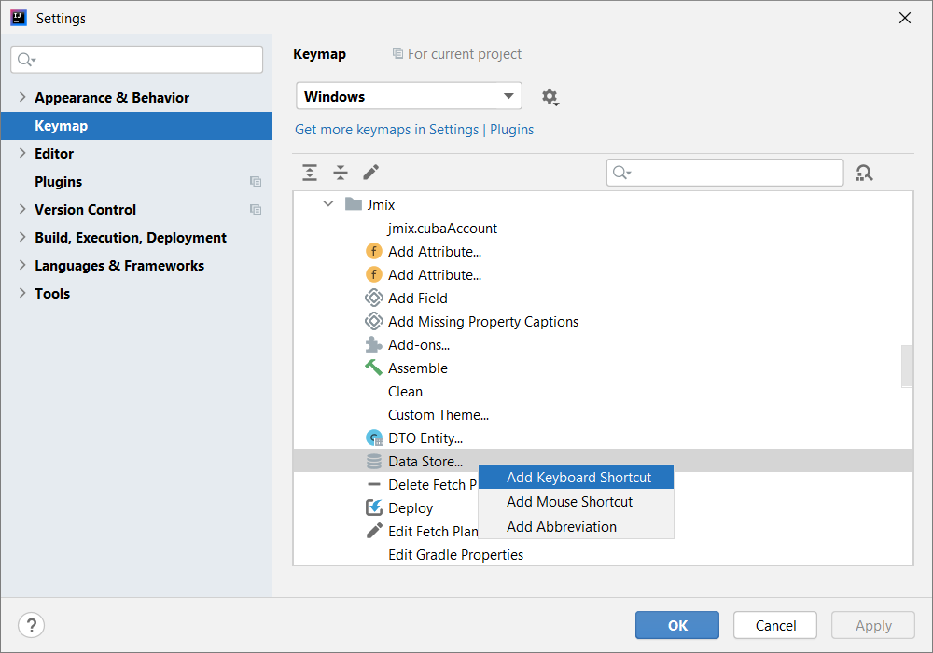Expand the Editor settings section
This screenshot has width=933, height=653.
[x=22, y=153]
